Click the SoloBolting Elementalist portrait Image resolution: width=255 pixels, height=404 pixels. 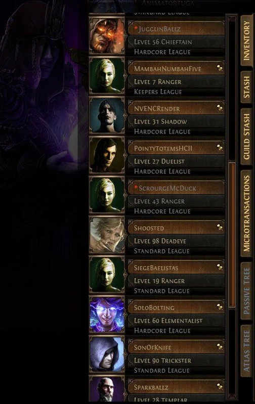(x=107, y=315)
